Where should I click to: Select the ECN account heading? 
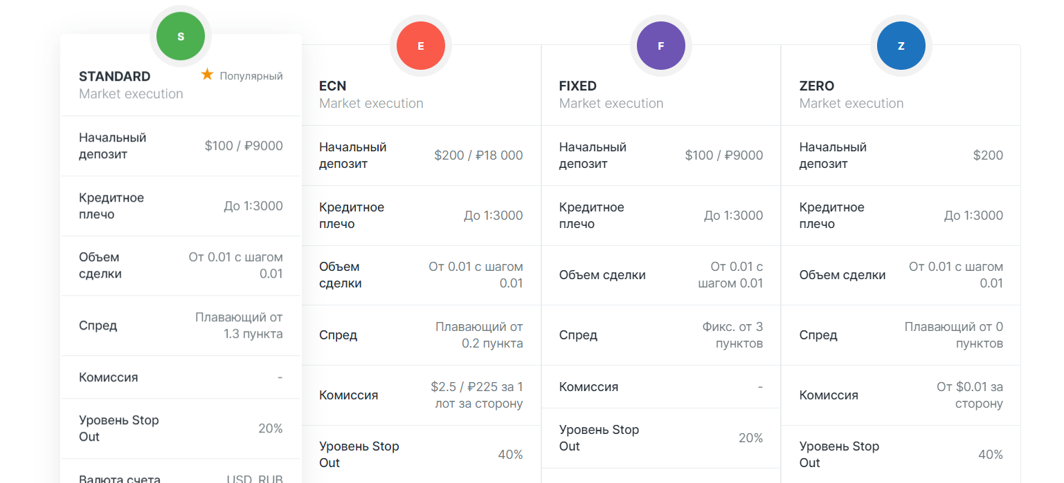(332, 86)
